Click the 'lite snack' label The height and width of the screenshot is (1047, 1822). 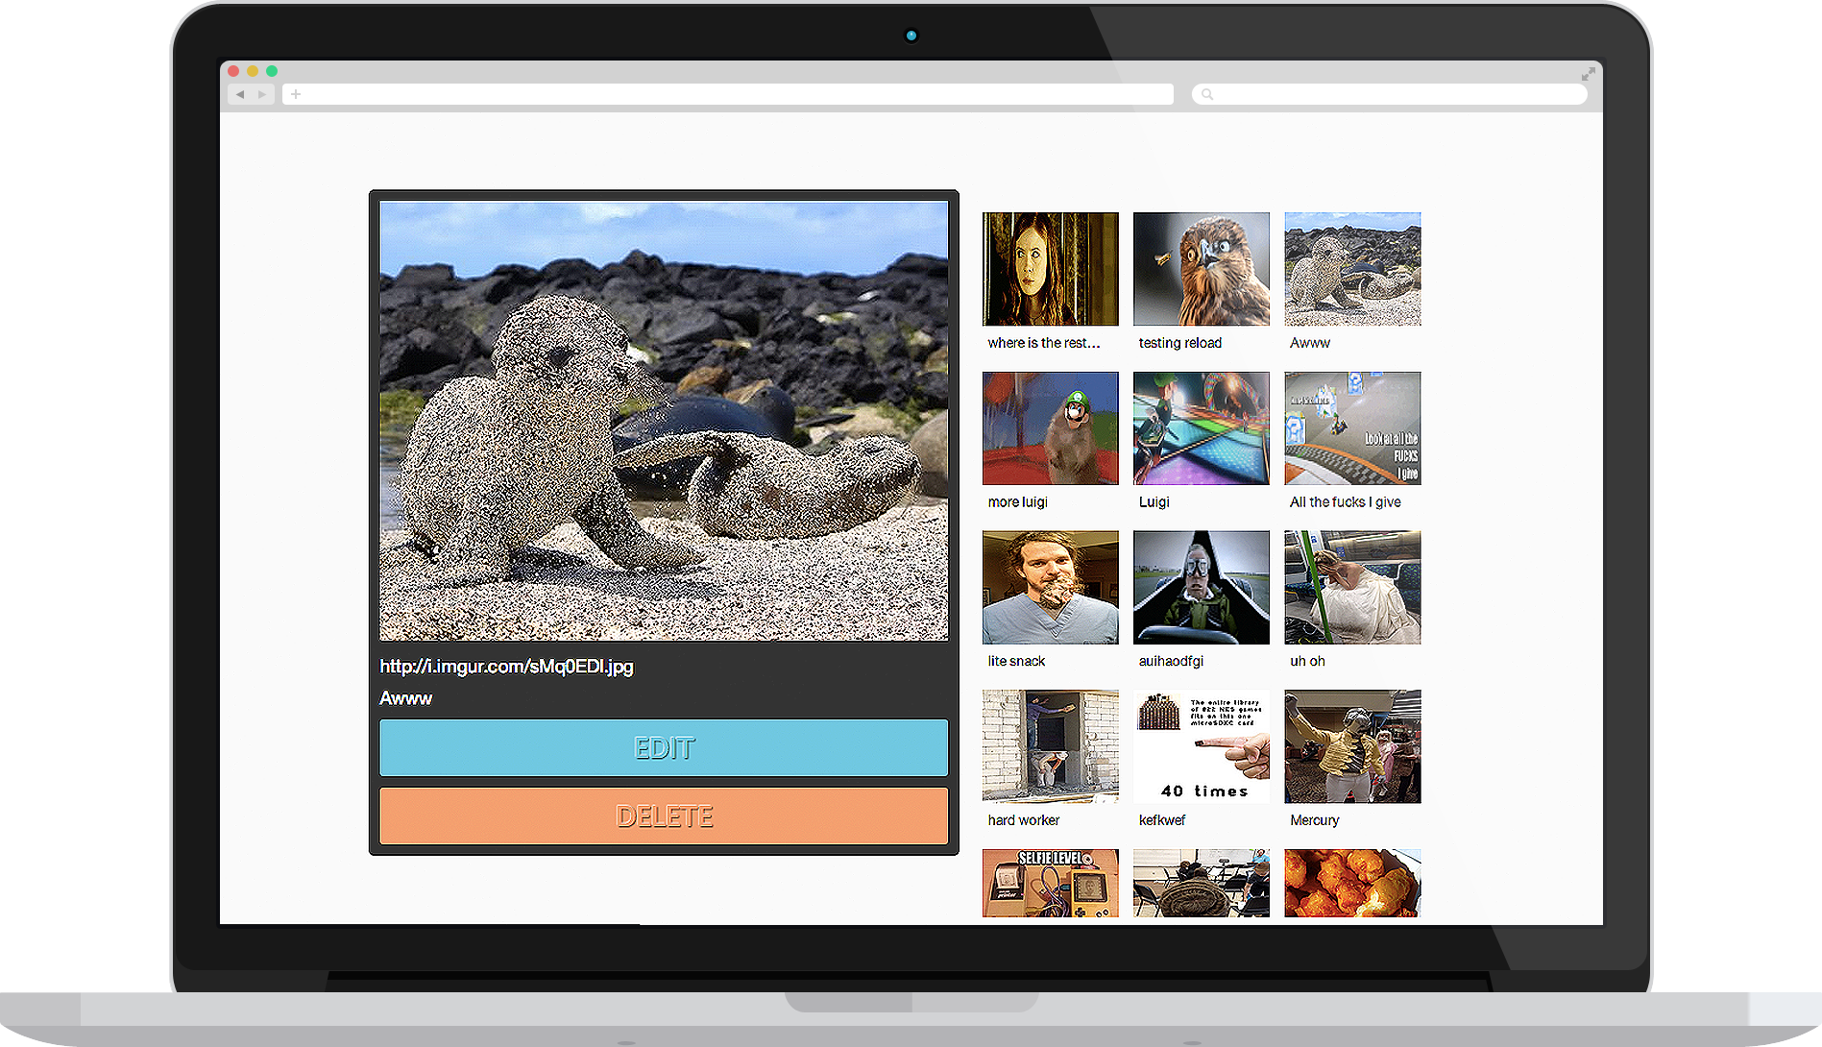pos(1017,661)
